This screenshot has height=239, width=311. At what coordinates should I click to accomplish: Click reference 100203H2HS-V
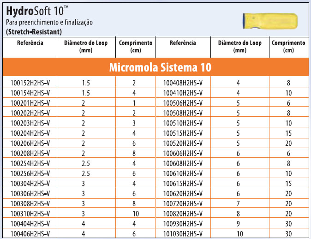coord(30,123)
